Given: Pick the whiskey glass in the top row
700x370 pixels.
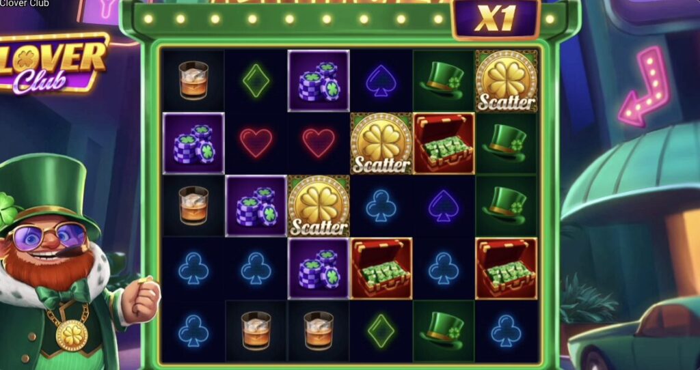Looking at the screenshot, I should click(193, 81).
